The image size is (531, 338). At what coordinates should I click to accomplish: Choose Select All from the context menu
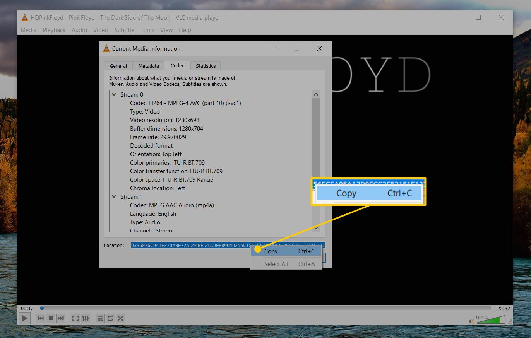(x=286, y=264)
